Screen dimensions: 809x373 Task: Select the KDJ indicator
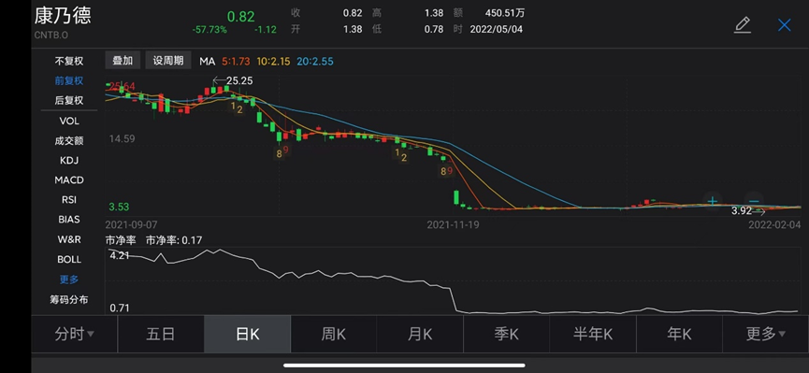click(68, 161)
